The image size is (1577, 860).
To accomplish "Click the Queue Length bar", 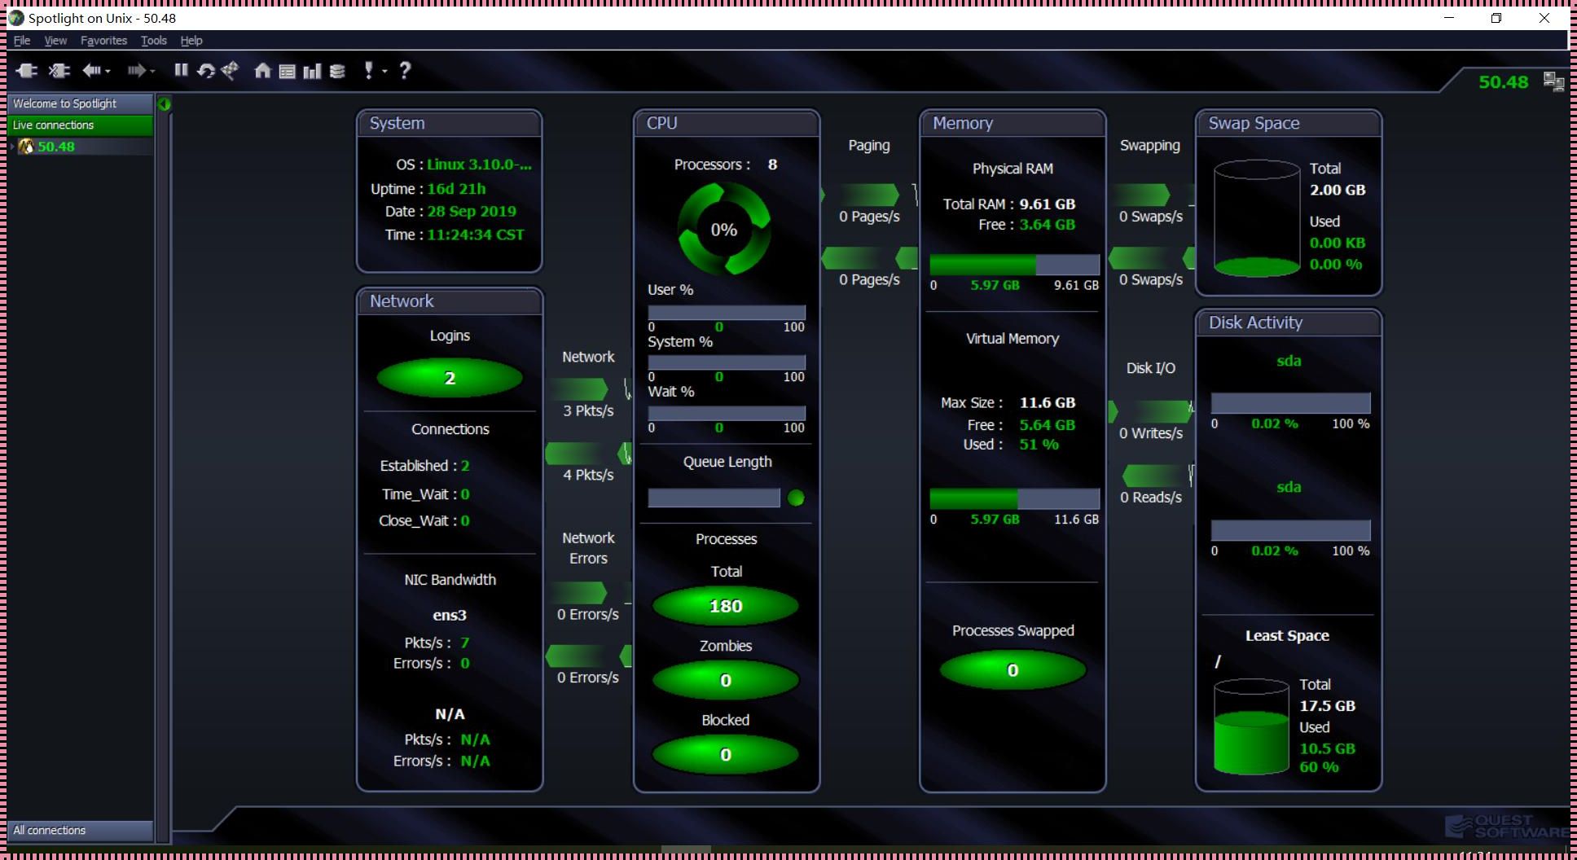I will [714, 498].
